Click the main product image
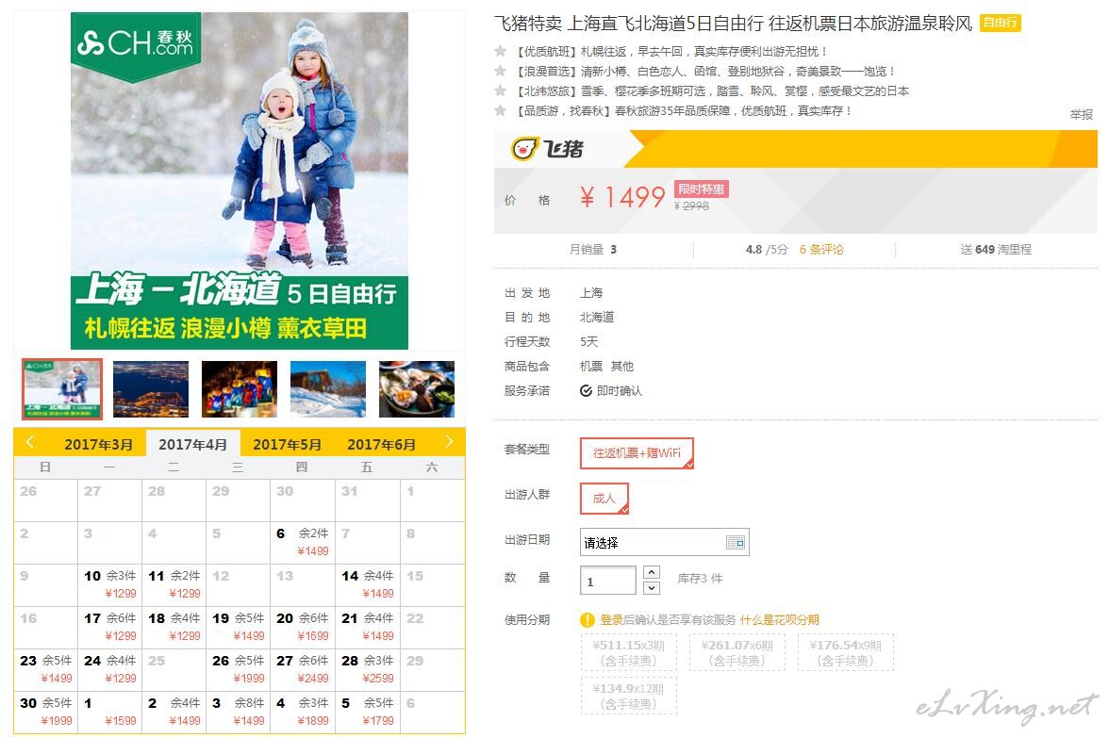 pyautogui.click(x=240, y=181)
